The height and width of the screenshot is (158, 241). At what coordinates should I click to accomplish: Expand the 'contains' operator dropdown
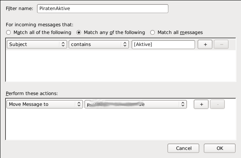98,44
